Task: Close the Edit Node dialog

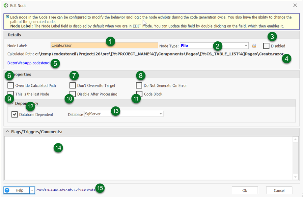Action: click(x=295, y=5)
